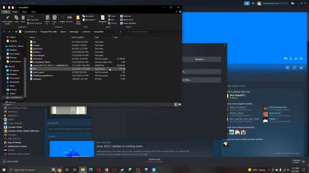The image size is (309, 173).
Task: Create a New folder from ribbon
Action: tap(78, 20)
